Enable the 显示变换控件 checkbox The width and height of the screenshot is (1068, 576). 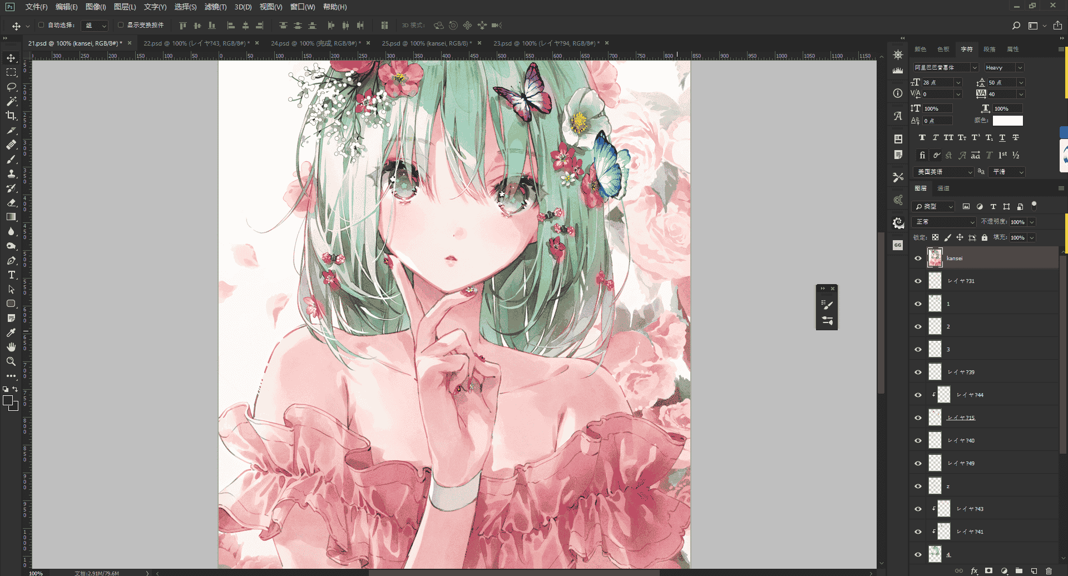(121, 25)
